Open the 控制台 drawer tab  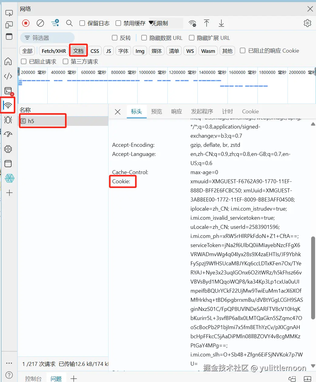click(33, 378)
